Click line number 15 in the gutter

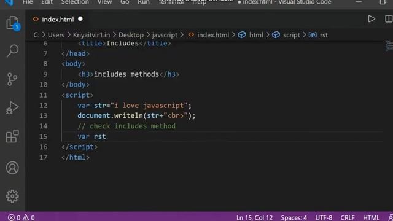coord(44,136)
